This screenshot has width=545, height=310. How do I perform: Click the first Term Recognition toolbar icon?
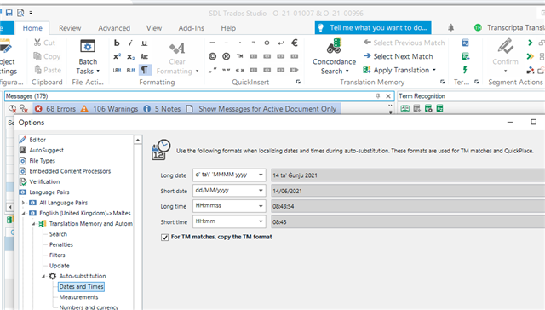pyautogui.click(x=405, y=109)
